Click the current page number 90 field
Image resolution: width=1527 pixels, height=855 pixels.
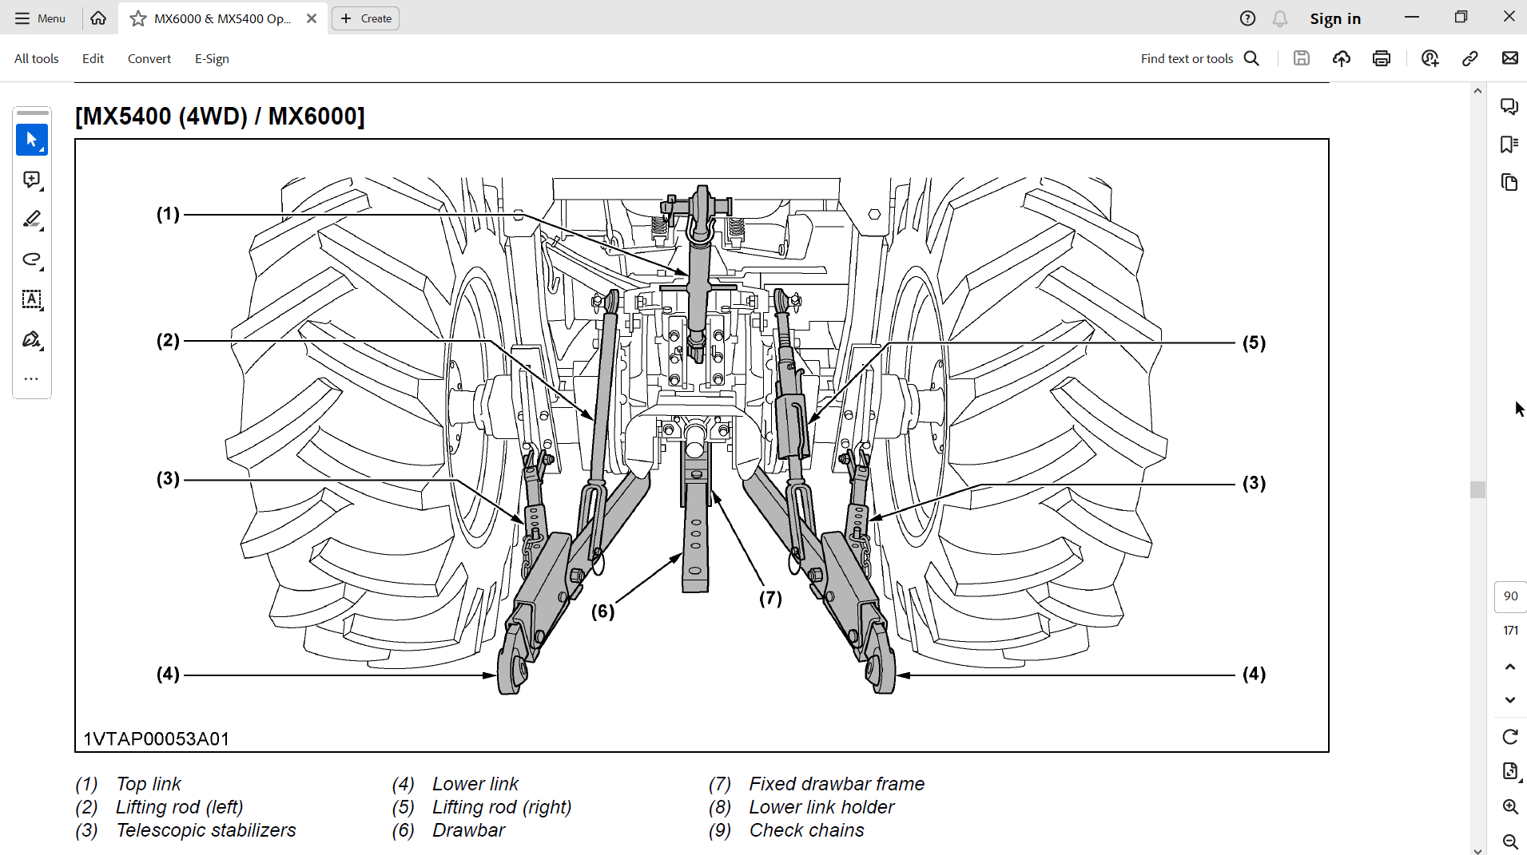pyautogui.click(x=1510, y=596)
